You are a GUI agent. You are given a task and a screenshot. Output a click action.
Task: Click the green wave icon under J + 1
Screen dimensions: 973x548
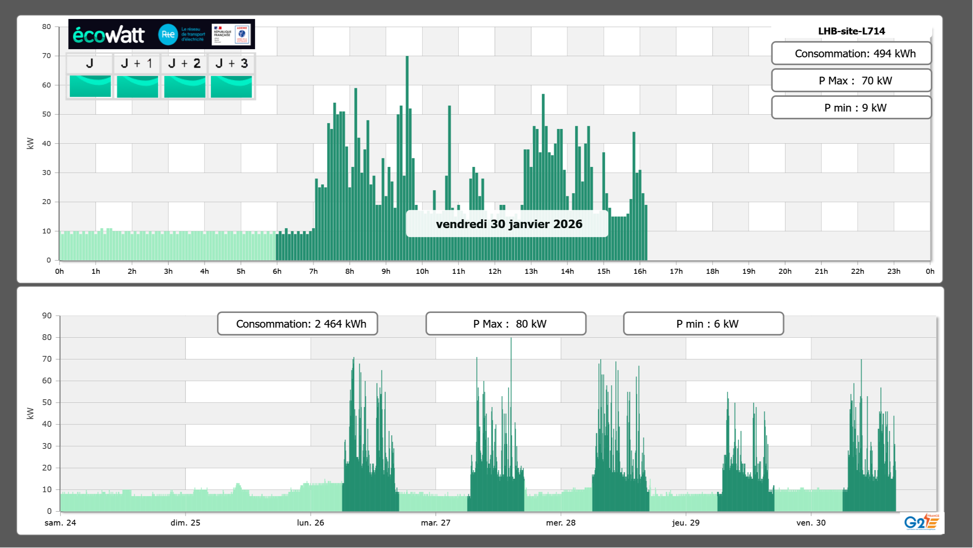click(x=137, y=86)
